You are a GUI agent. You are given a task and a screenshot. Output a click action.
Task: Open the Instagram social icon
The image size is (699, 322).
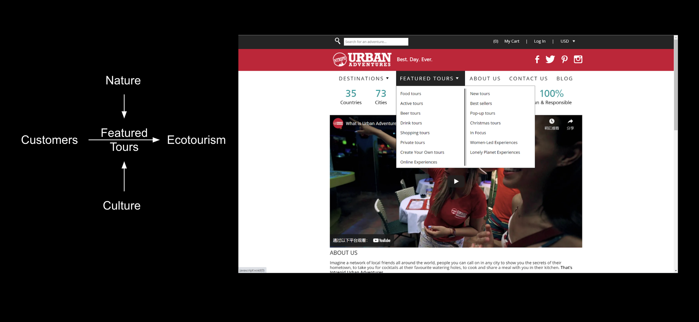[578, 59]
